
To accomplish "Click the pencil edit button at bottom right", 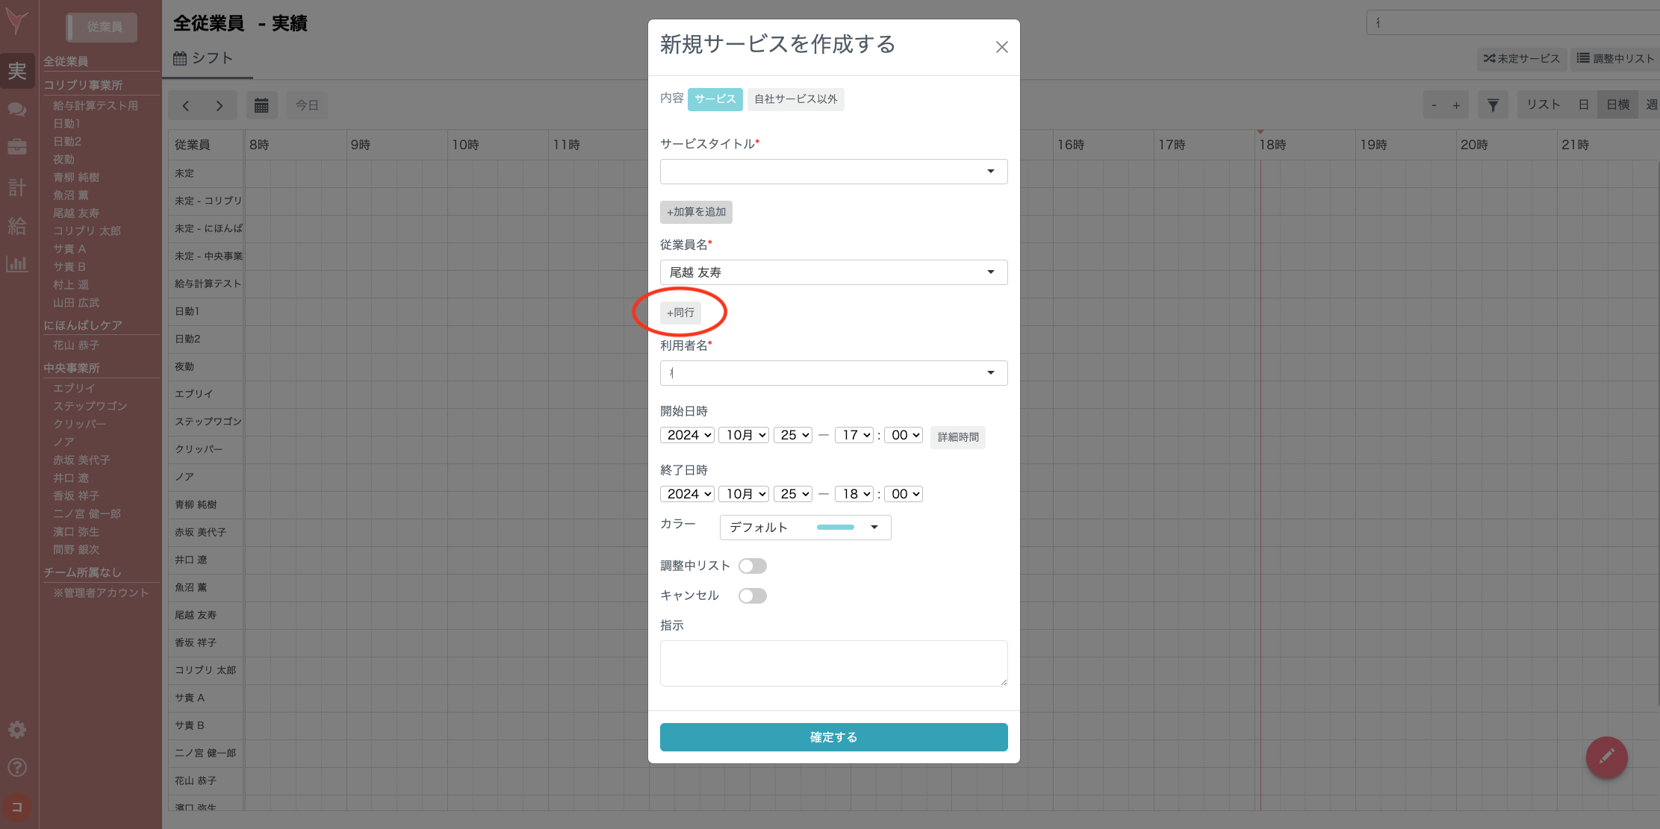I will pos(1606,757).
